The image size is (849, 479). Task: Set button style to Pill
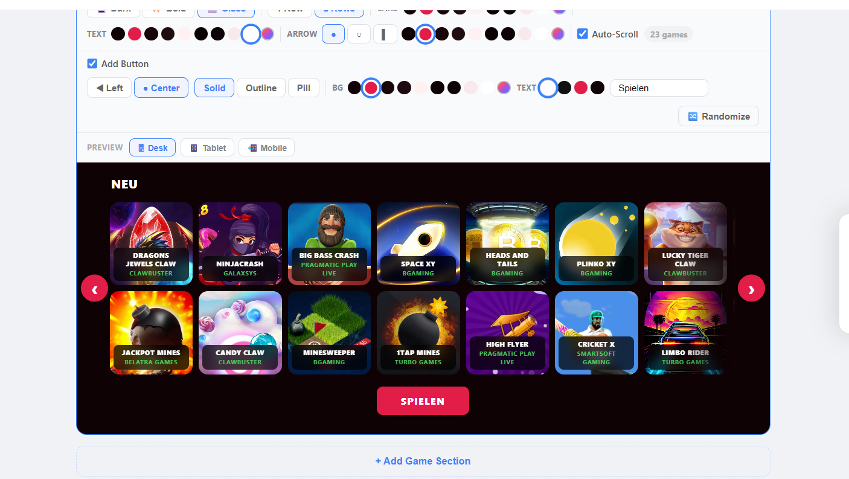304,88
